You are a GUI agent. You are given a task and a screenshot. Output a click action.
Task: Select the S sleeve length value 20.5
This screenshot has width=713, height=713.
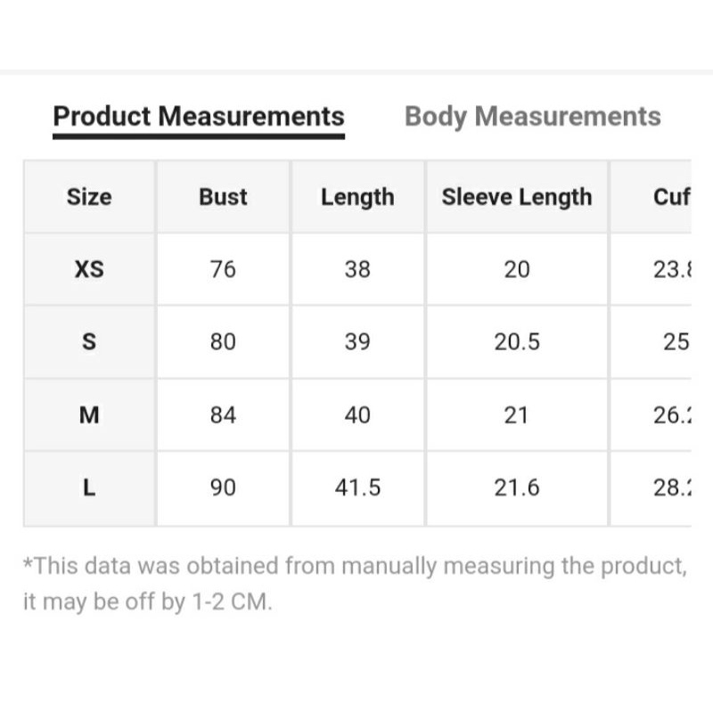pos(517,341)
